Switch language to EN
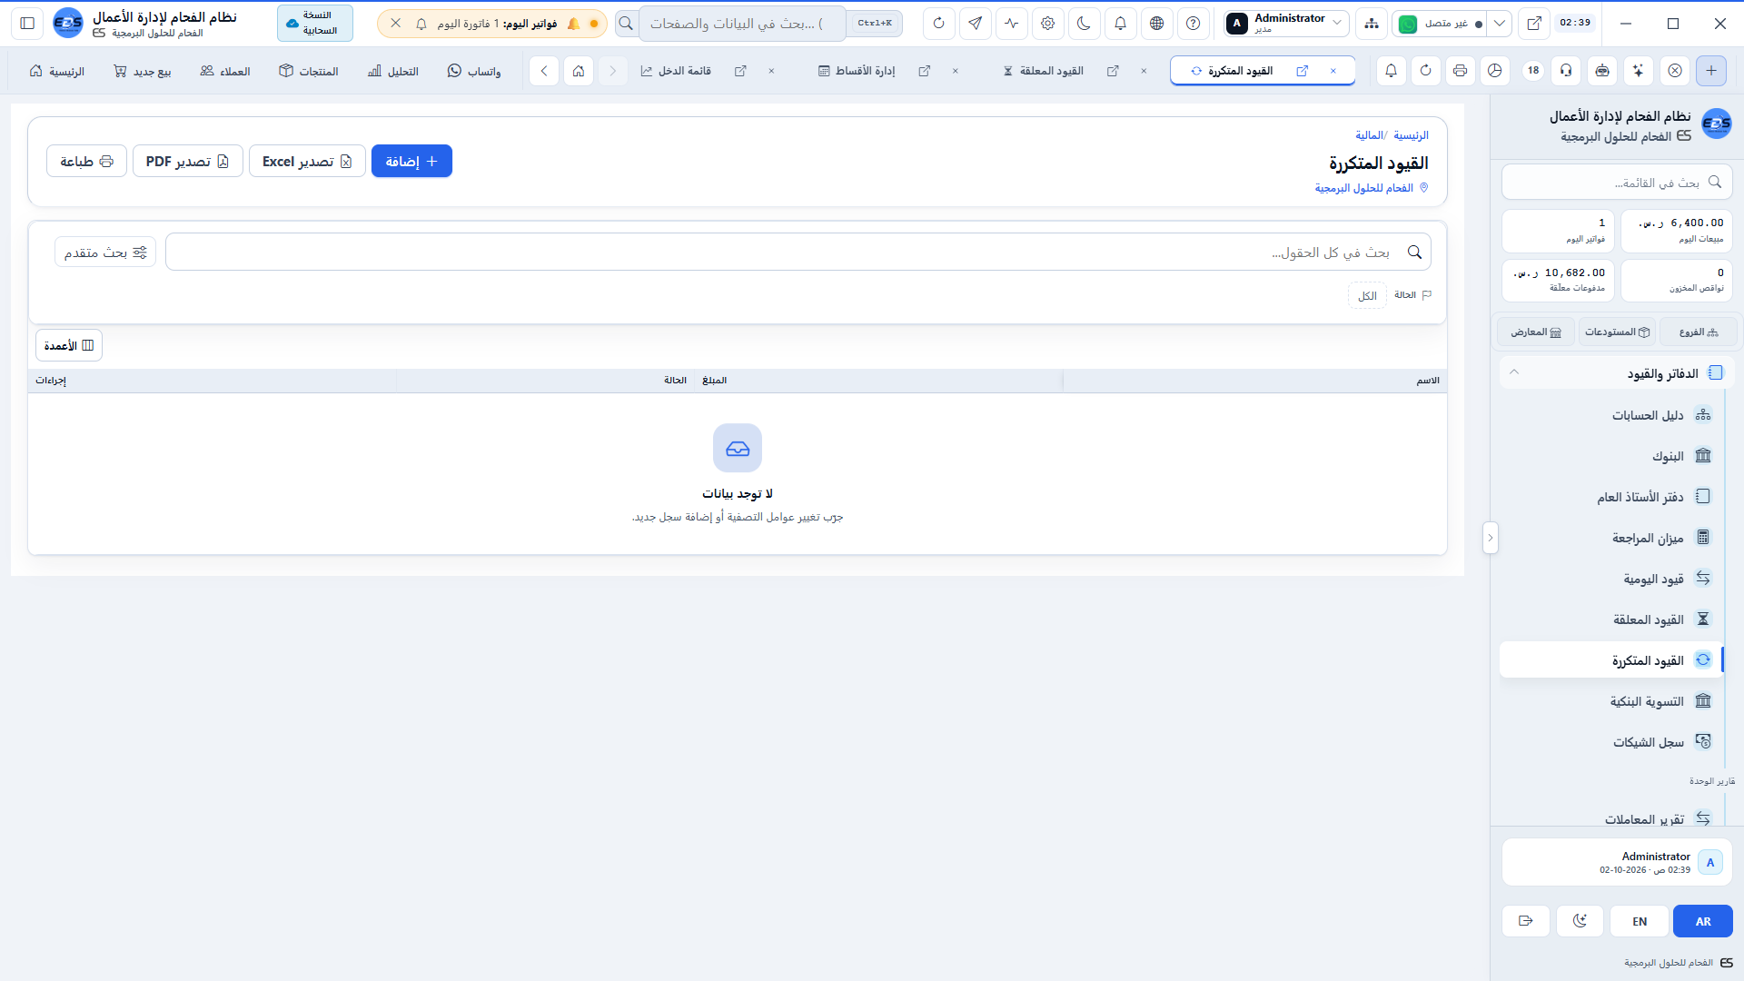 point(1640,921)
